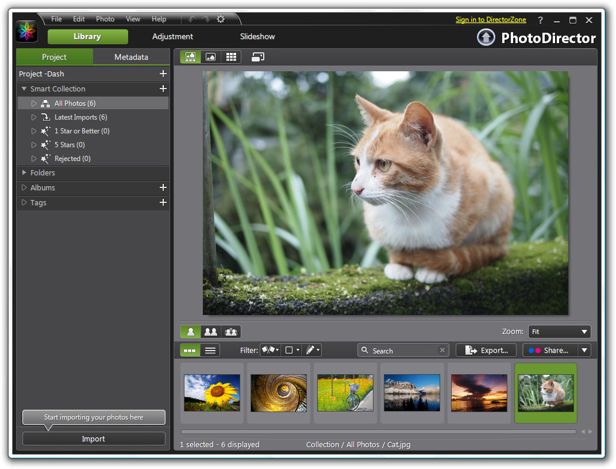Image resolution: width=616 pixels, height=469 pixels.
Task: Enable viewer-only photo display mode
Action: 211,57
